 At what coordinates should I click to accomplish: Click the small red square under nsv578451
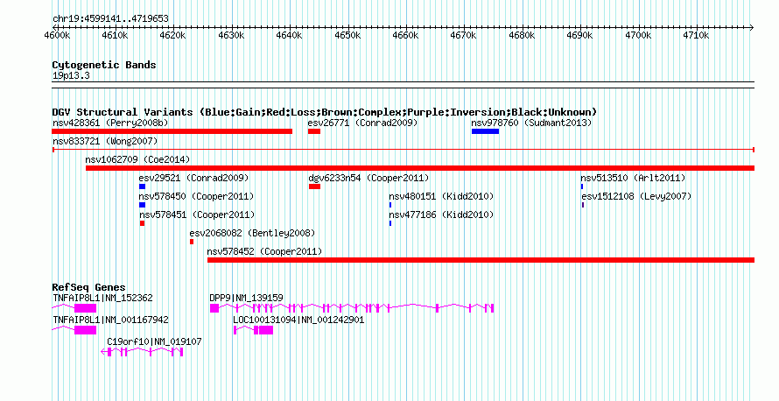coord(142,223)
